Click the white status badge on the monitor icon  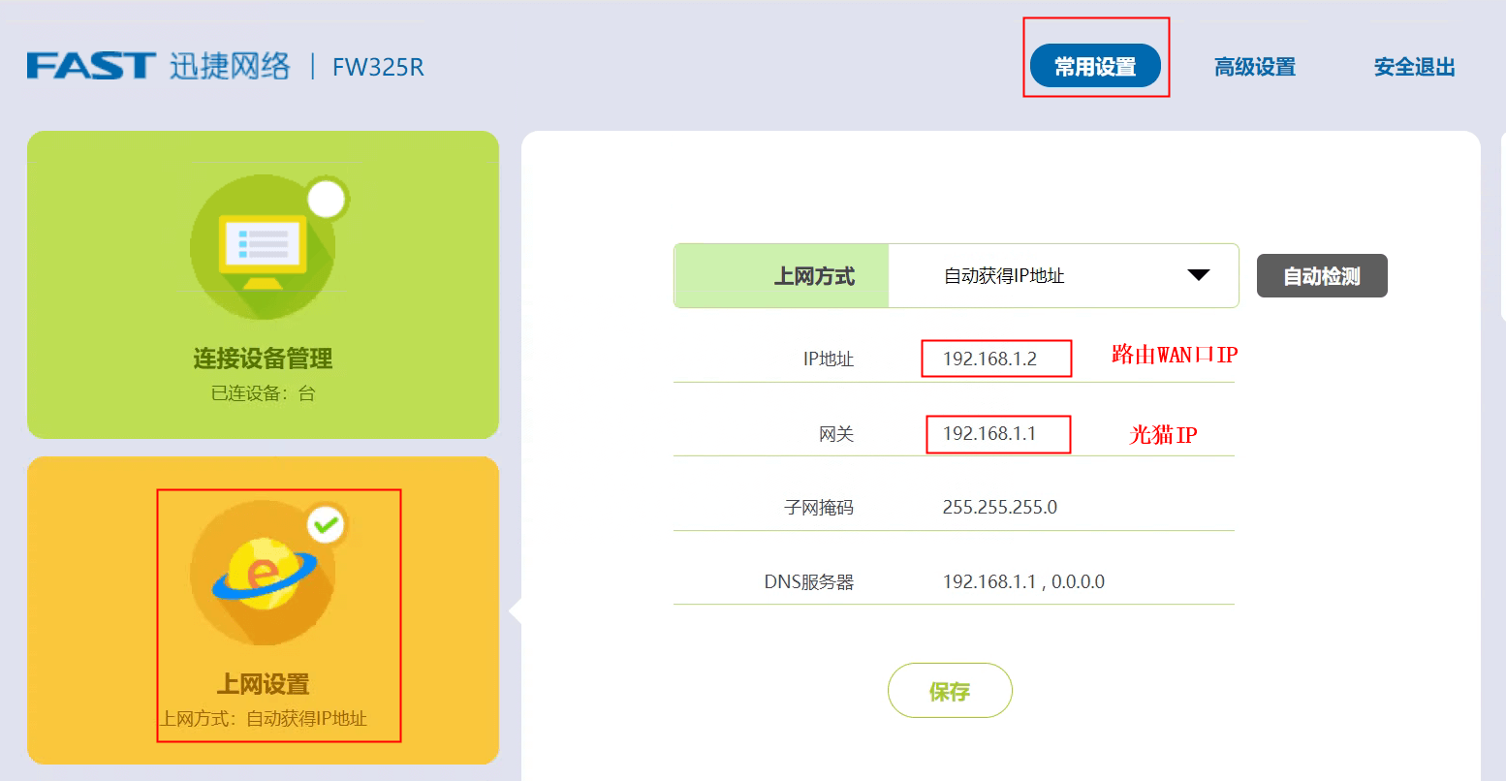click(327, 199)
